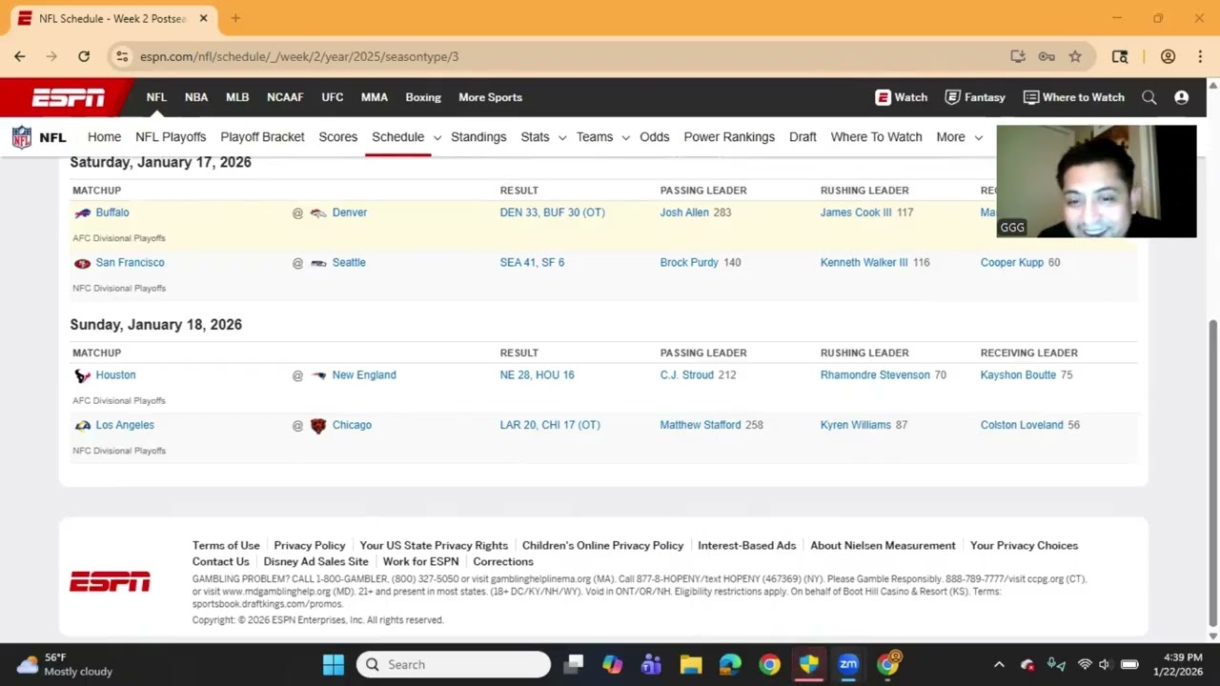
Task: Open the Scores tab
Action: coord(337,137)
